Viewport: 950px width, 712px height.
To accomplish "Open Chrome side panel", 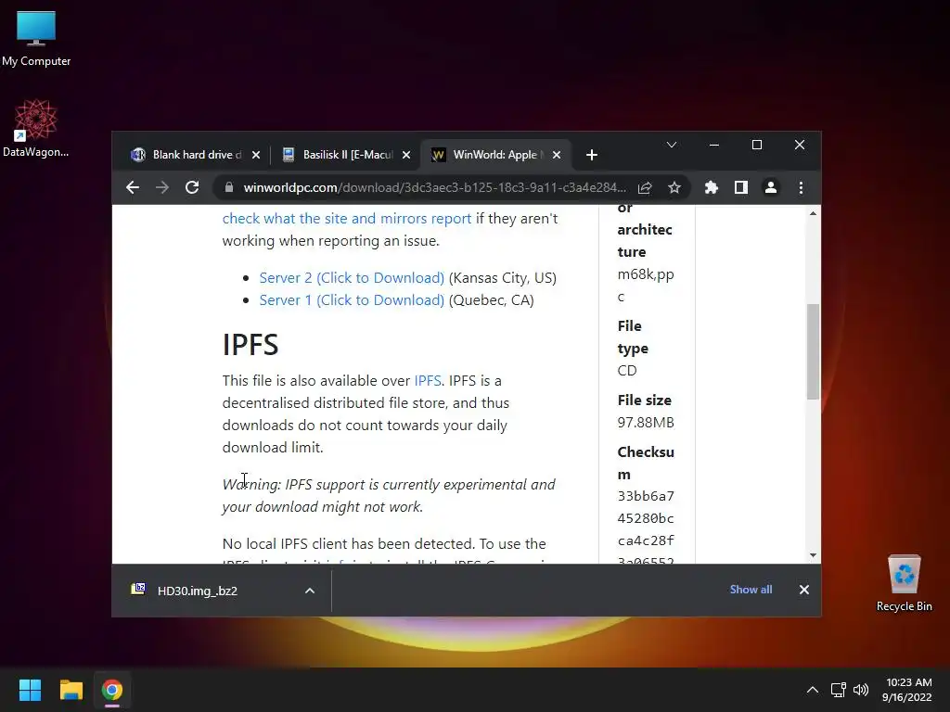I will pos(741,187).
